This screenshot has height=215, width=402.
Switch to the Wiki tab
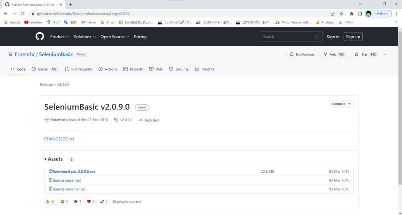point(156,69)
